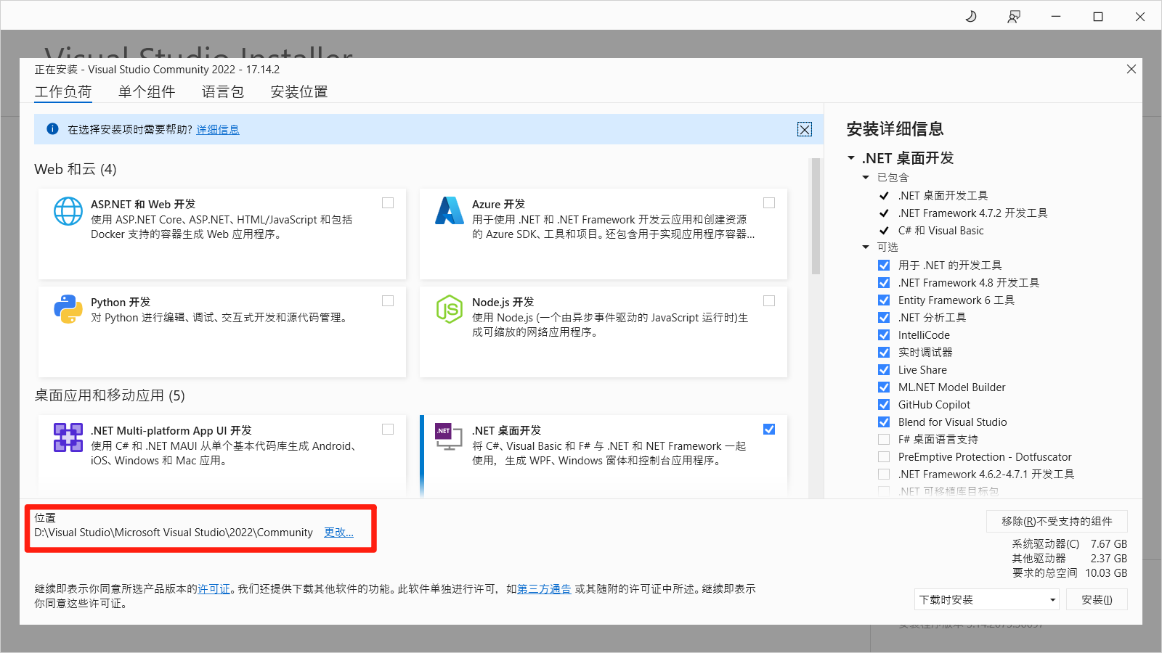The image size is (1162, 653).
Task: Dismiss the help banner with X icon
Action: tap(805, 129)
